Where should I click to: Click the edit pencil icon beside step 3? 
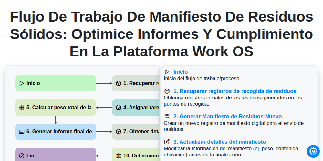point(167,142)
